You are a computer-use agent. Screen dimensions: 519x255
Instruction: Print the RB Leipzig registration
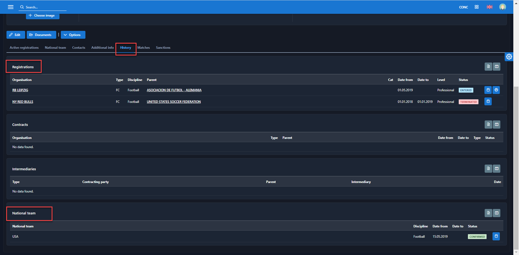click(496, 90)
